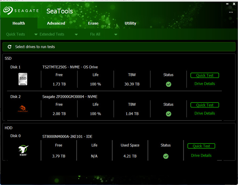Click the SeaTools title text
This screenshot has height=185, width=238.
(59, 11)
